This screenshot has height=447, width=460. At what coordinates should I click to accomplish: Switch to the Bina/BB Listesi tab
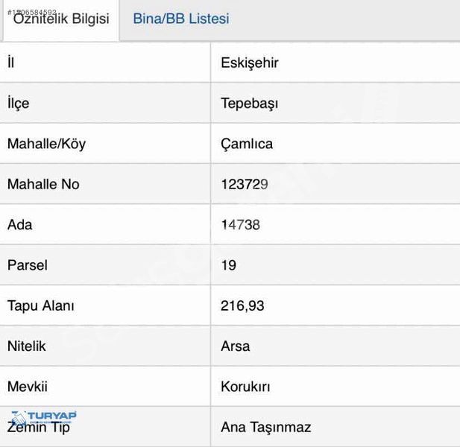click(181, 19)
